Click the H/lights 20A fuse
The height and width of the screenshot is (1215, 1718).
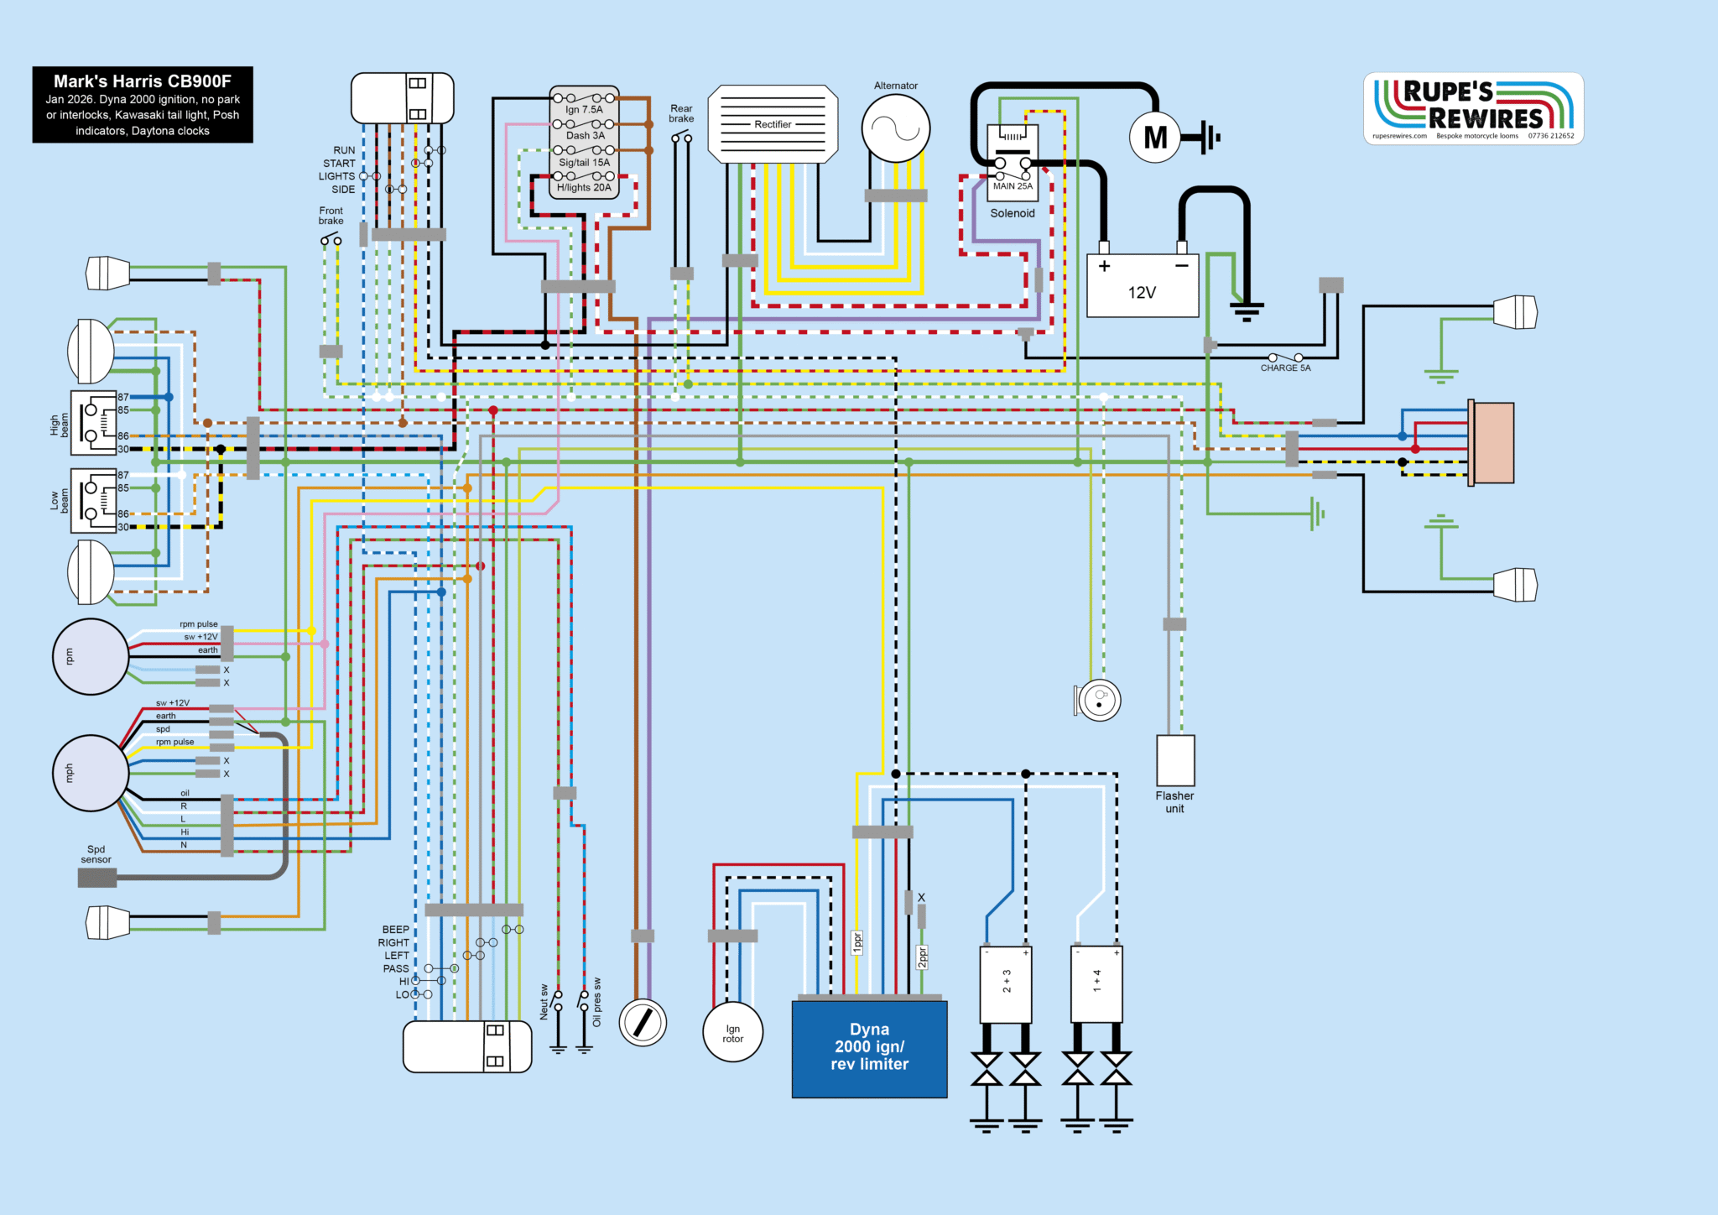pos(584,177)
